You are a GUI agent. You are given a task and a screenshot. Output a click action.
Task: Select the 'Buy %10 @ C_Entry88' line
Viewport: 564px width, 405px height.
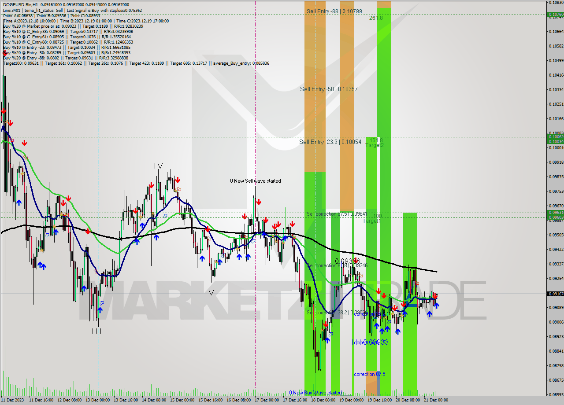pyautogui.click(x=68, y=42)
